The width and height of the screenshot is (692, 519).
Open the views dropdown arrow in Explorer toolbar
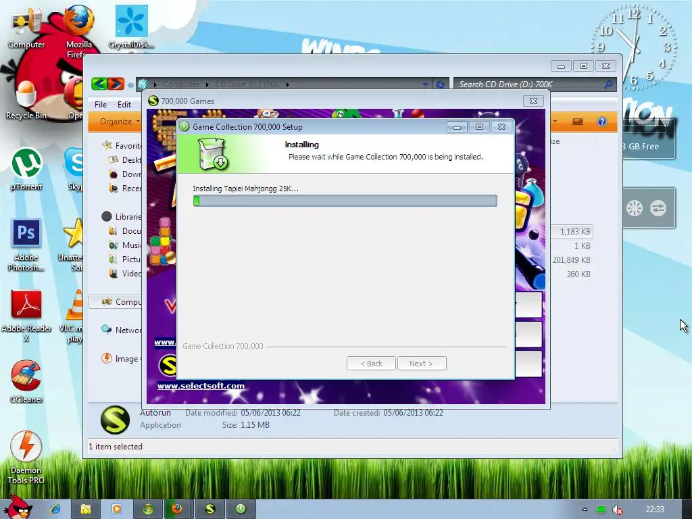tap(555, 121)
